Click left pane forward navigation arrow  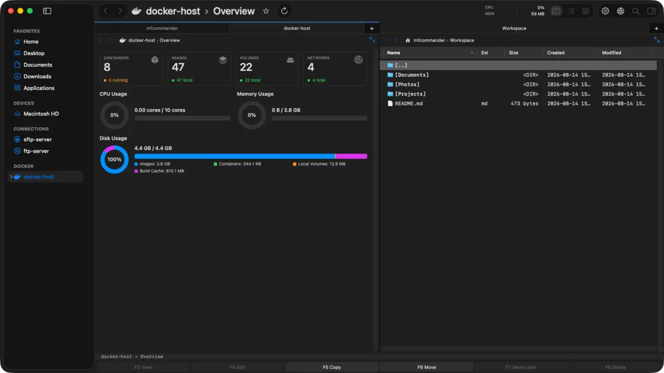111,40
